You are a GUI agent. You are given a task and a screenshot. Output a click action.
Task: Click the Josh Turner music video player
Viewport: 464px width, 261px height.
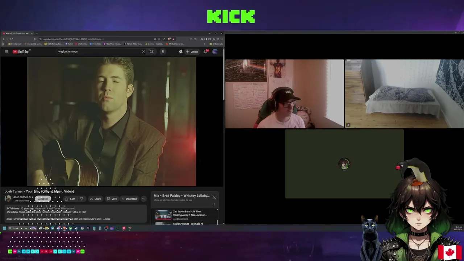pos(112,121)
